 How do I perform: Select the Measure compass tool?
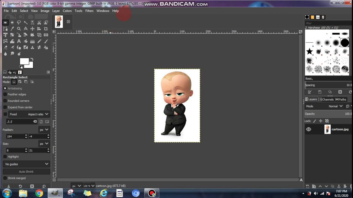26,29
